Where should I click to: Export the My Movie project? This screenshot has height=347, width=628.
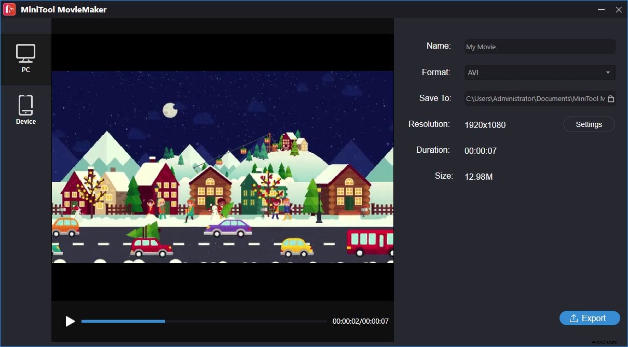coord(590,318)
